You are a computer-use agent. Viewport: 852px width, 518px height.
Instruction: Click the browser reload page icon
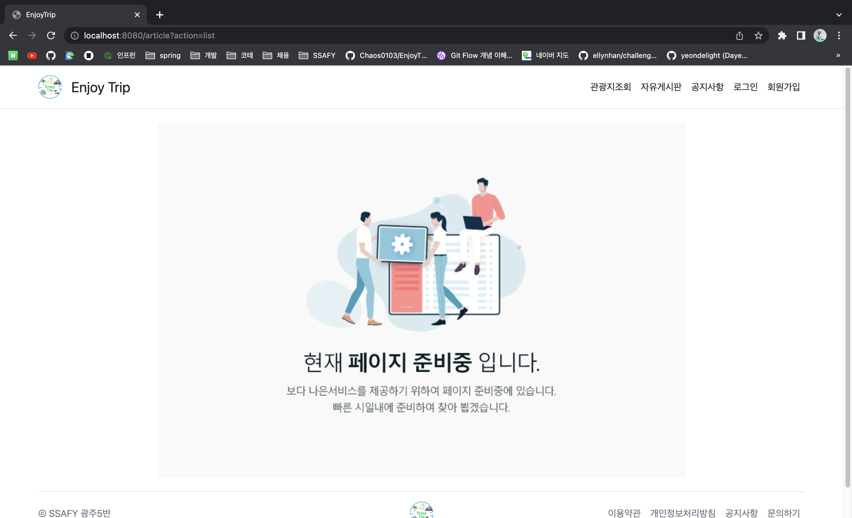coord(51,35)
